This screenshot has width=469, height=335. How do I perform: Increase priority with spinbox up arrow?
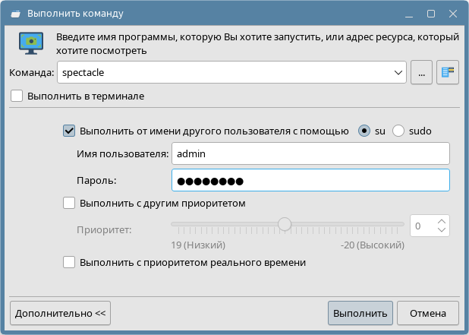(443, 221)
